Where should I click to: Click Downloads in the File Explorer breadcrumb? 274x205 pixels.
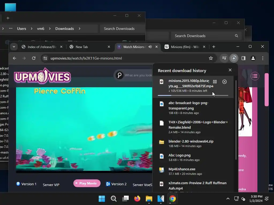[x=64, y=29]
